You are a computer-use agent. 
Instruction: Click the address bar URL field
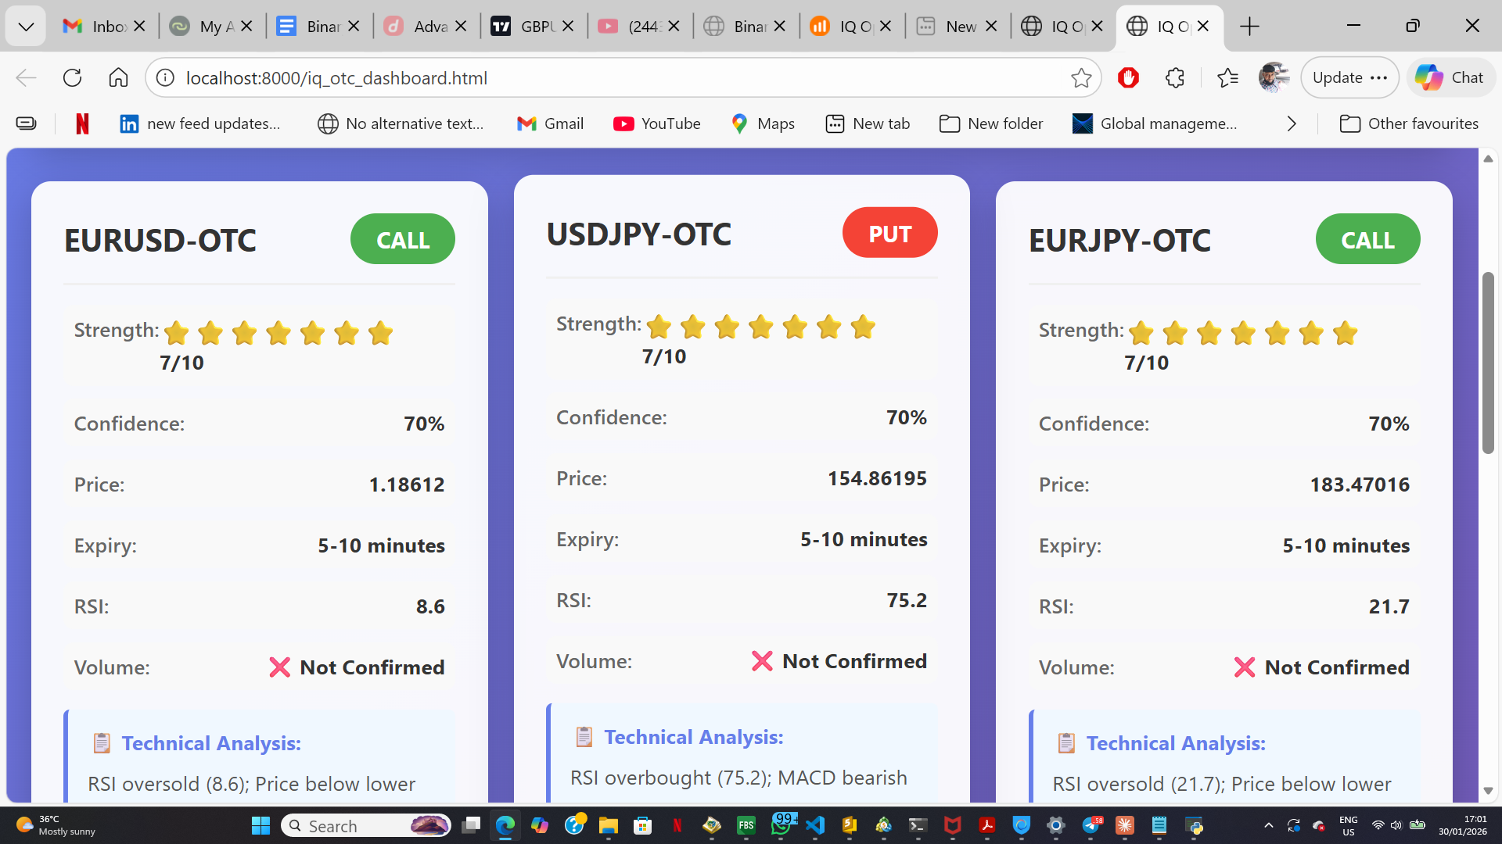[610, 77]
